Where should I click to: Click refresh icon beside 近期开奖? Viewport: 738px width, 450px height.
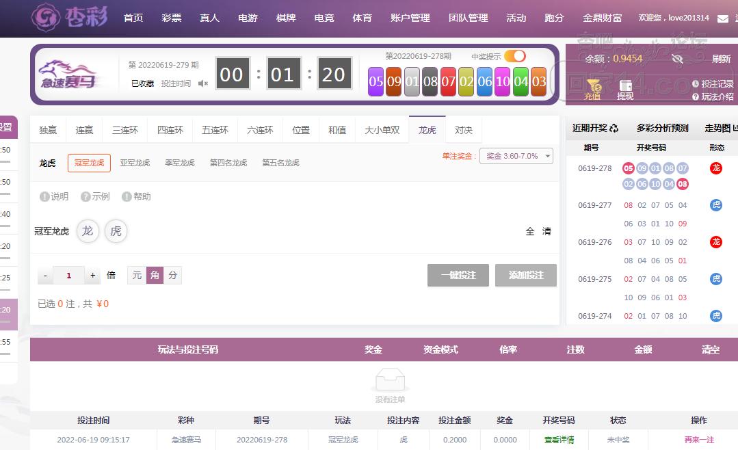click(x=614, y=128)
